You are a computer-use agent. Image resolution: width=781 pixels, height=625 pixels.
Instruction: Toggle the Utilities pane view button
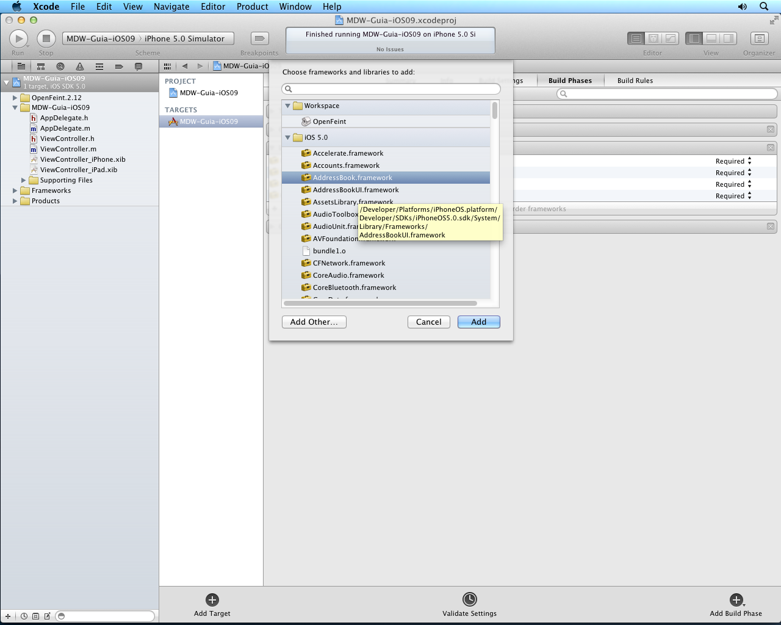click(x=729, y=38)
